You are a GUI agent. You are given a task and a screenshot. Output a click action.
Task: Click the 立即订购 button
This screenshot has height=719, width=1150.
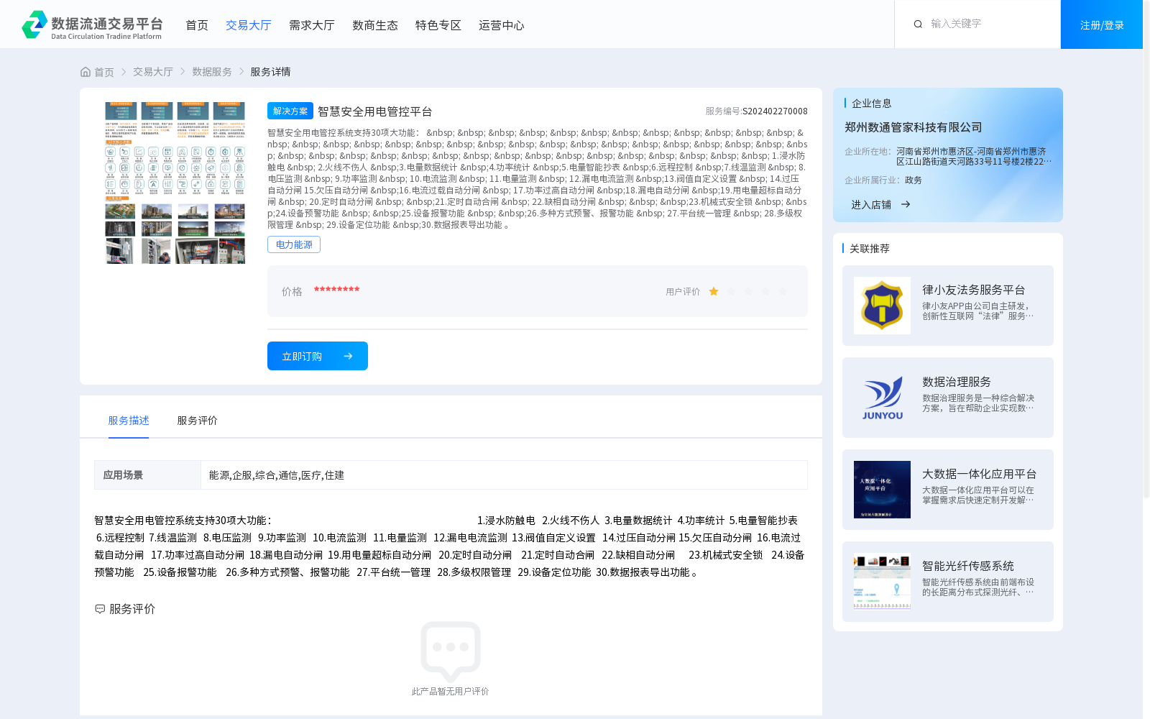318,356
